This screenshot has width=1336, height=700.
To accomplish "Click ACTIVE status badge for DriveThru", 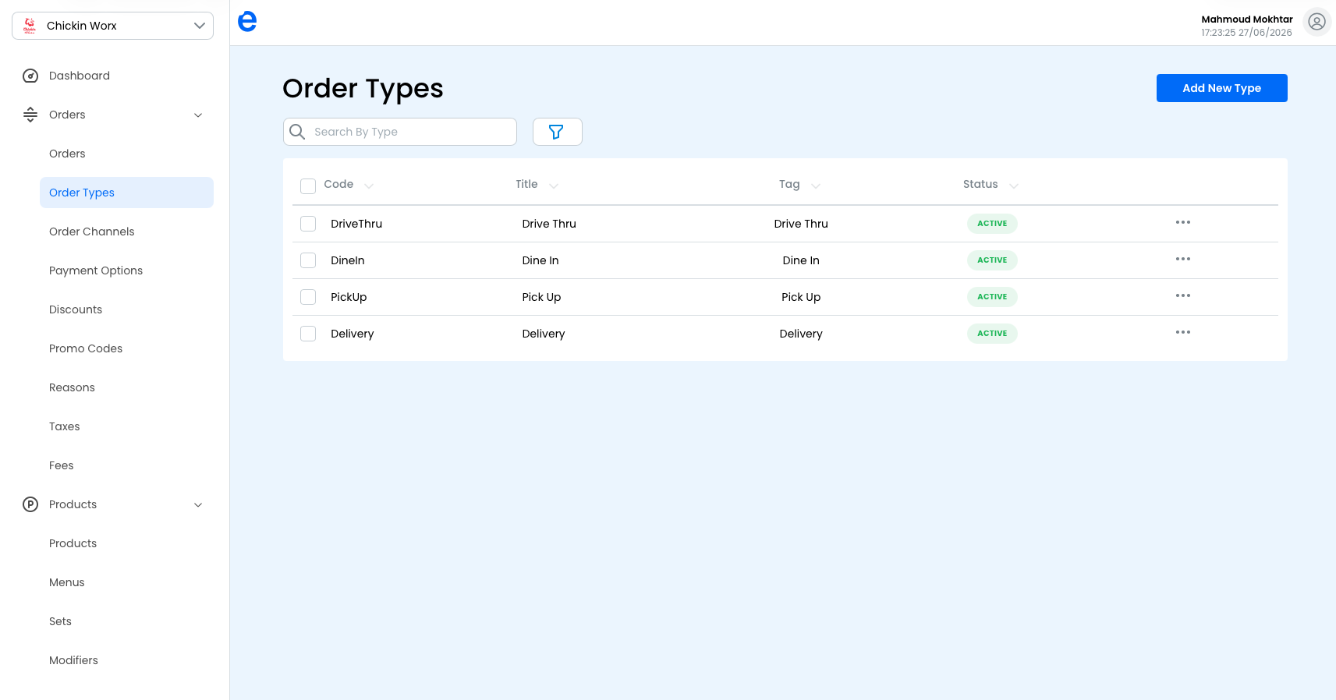I will point(992,224).
